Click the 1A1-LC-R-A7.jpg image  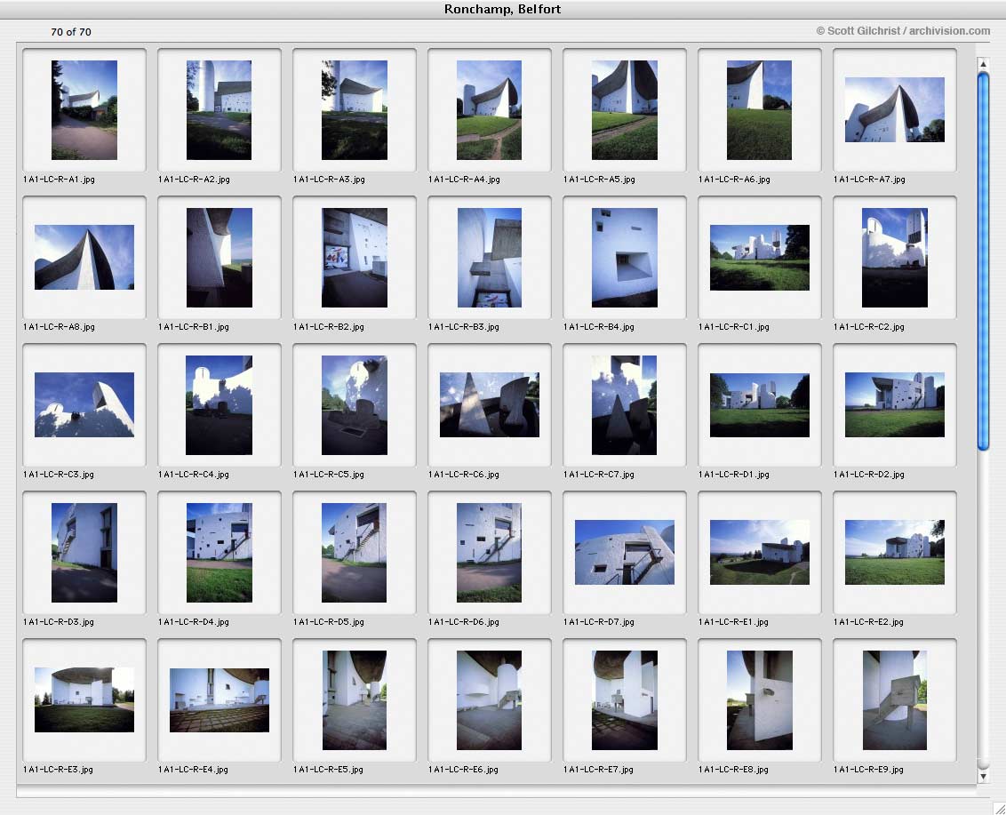(894, 109)
